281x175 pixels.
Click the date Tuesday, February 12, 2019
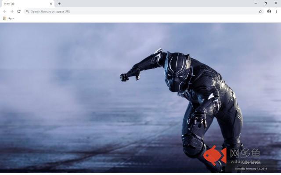coord(251,168)
